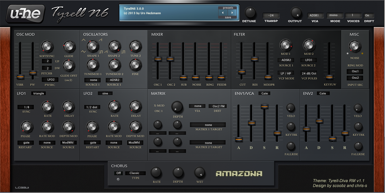Open the VCF POLES 24 dB/Oct selector
385x193 pixels.
point(309,73)
